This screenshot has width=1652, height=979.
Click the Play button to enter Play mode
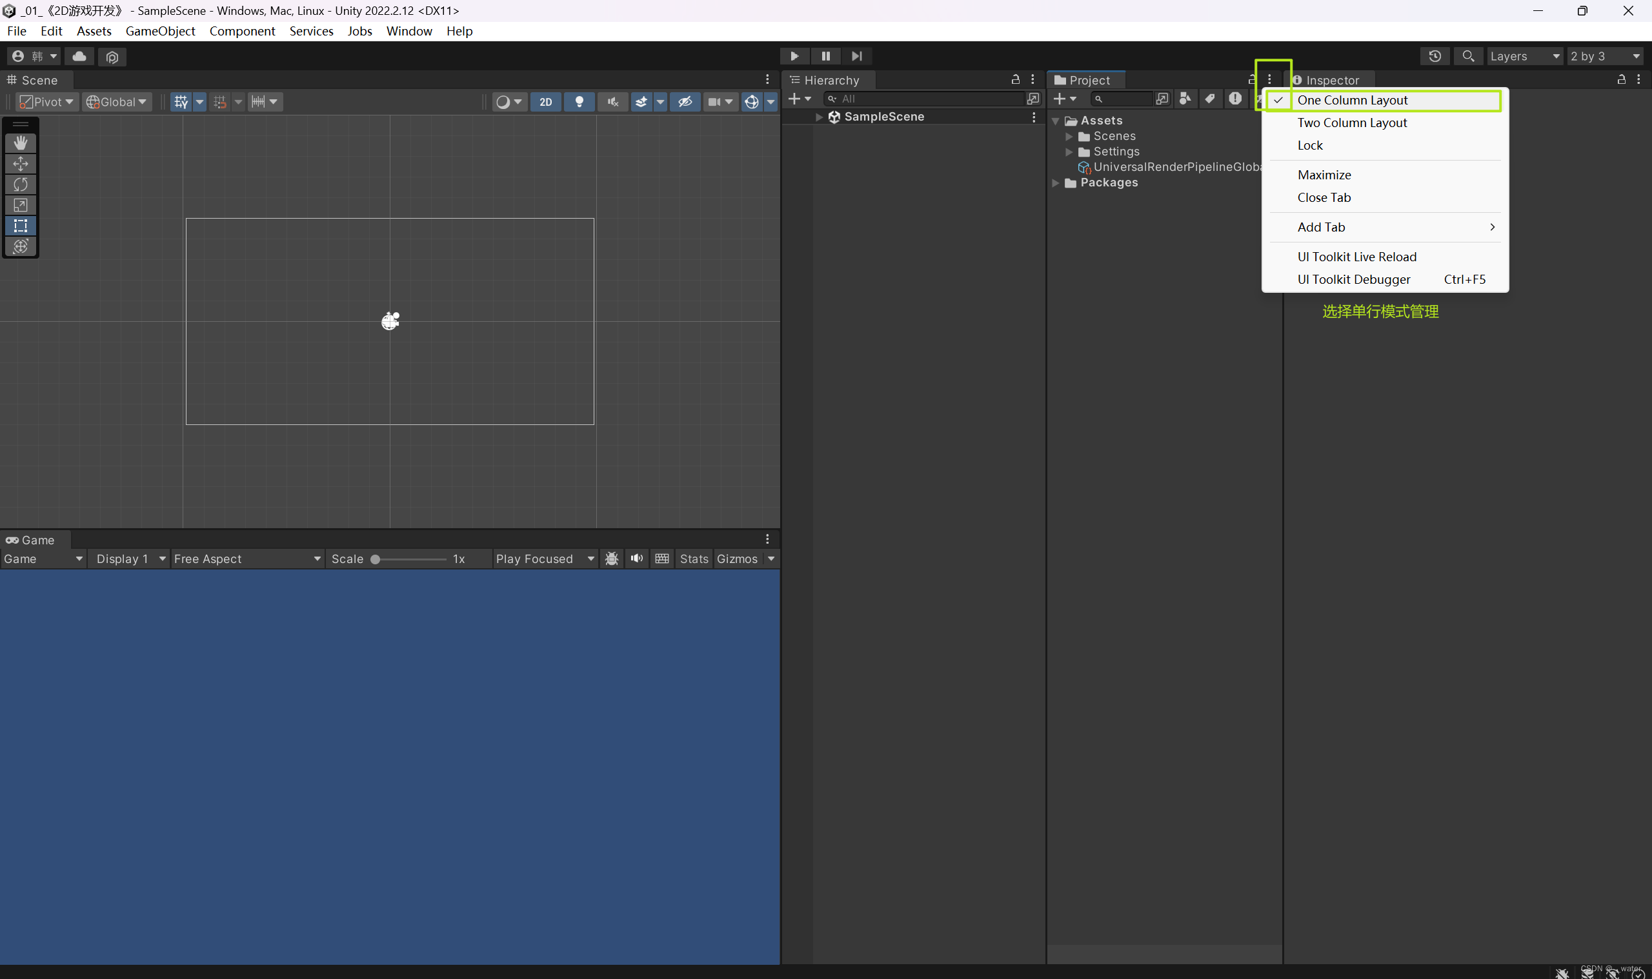click(794, 56)
